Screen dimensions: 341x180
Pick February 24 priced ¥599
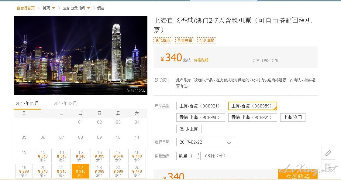tap(118, 171)
